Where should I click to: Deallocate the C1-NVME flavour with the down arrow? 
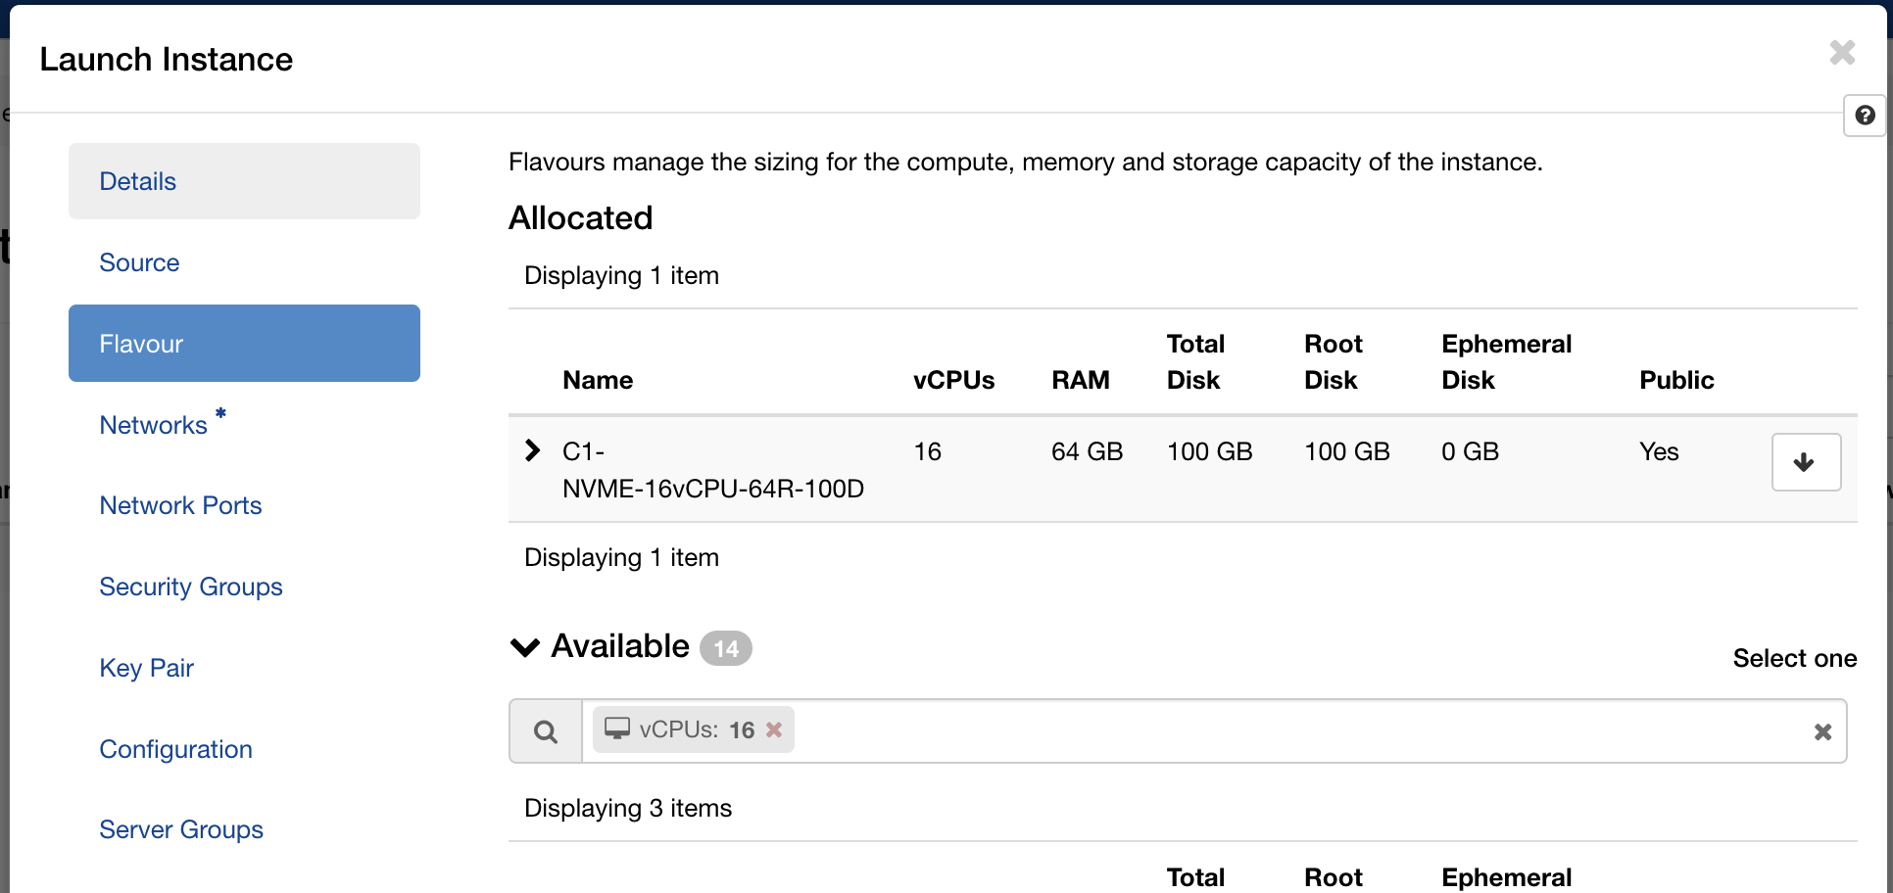click(x=1806, y=462)
